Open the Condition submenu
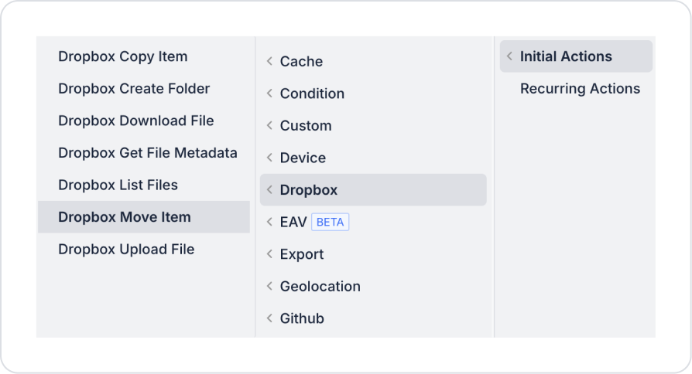 [x=373, y=93]
